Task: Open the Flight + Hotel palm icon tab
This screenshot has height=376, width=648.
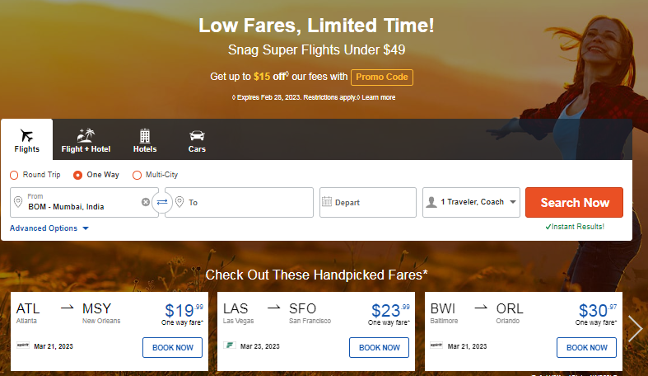Action: [x=86, y=135]
